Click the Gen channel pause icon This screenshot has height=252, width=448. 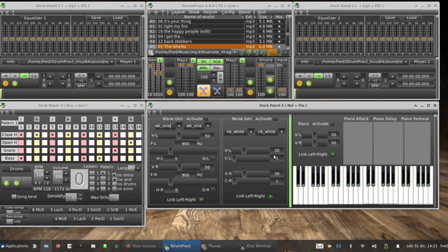click(169, 92)
